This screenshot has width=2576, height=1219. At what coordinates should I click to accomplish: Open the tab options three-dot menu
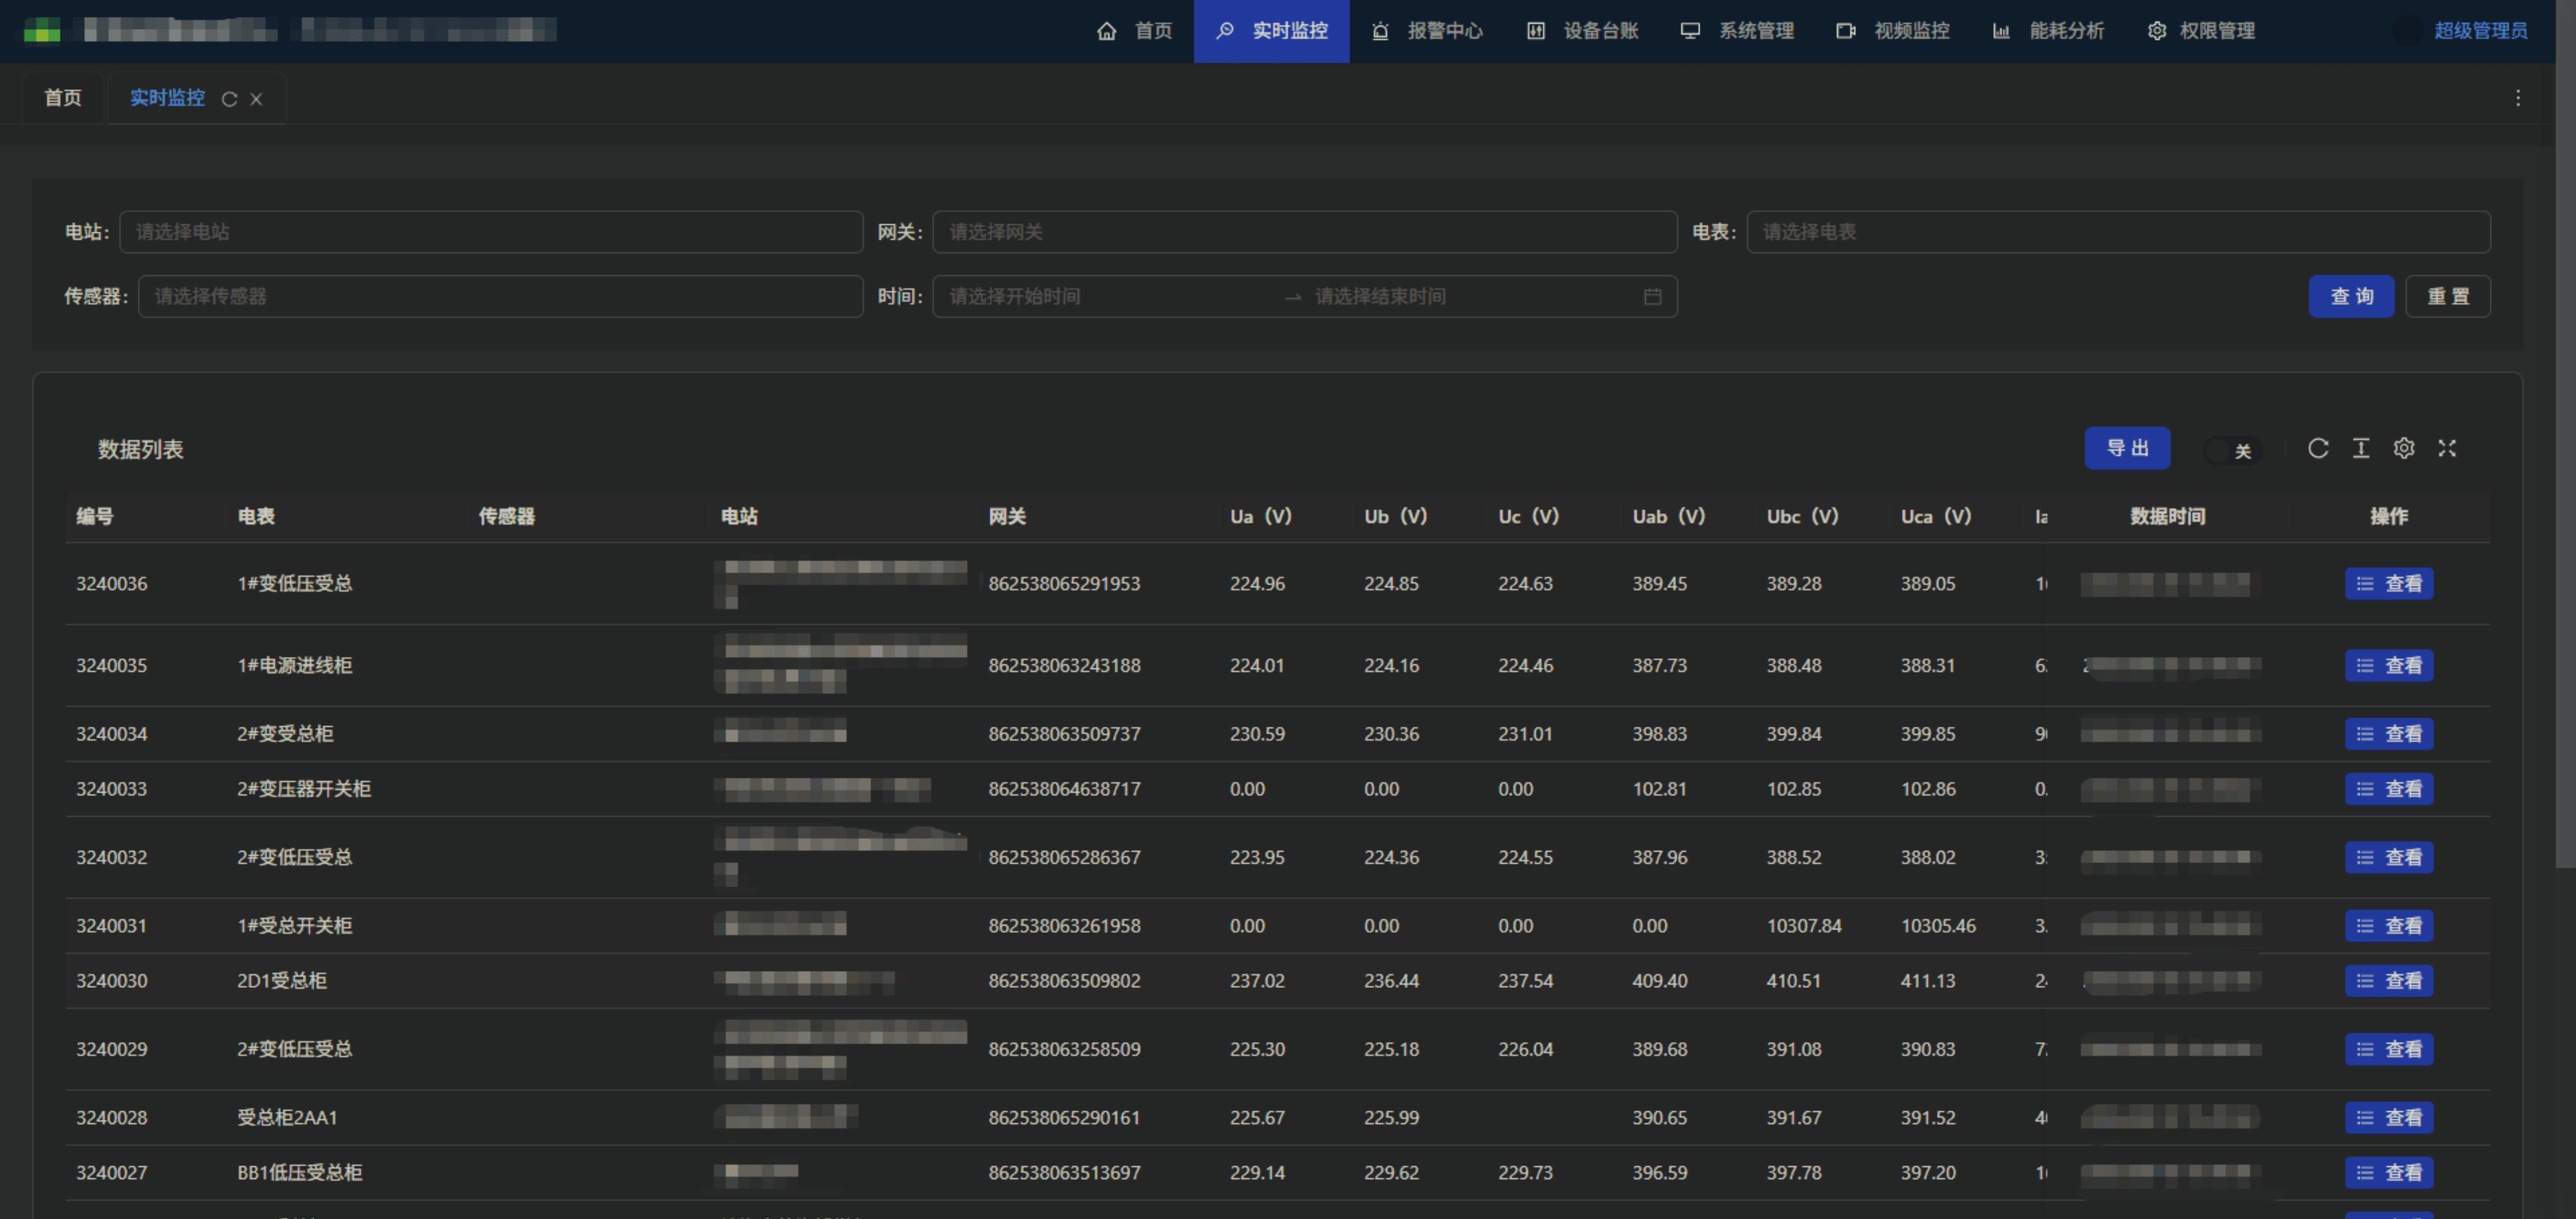click(x=2518, y=98)
